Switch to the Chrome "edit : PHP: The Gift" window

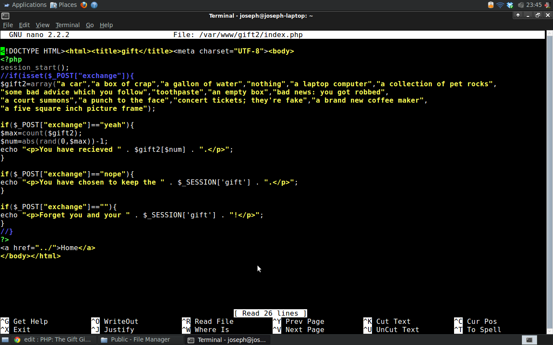click(x=53, y=340)
